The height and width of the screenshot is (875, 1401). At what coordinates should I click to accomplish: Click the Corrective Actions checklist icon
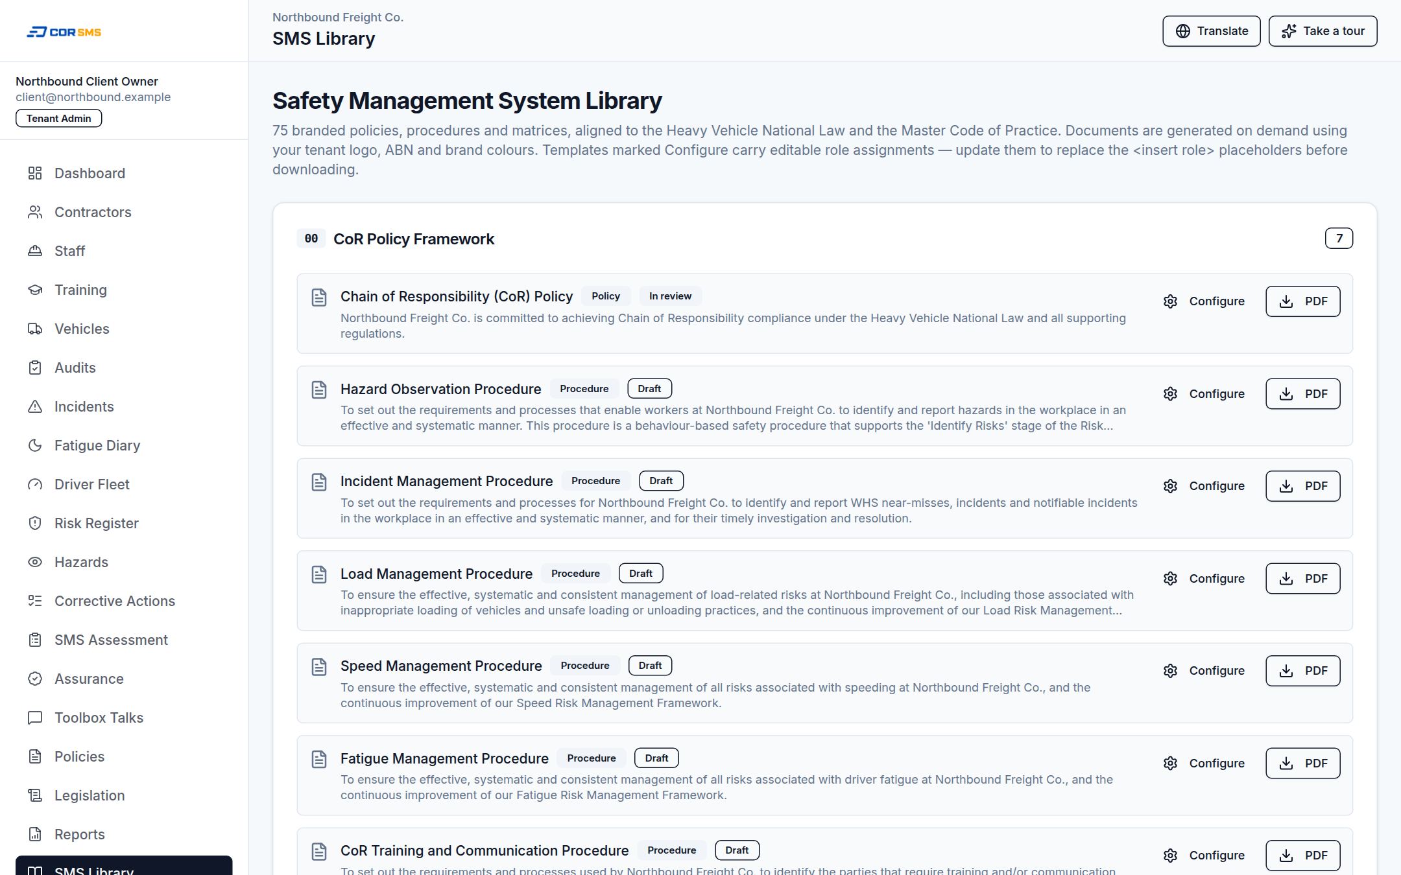pyautogui.click(x=35, y=601)
